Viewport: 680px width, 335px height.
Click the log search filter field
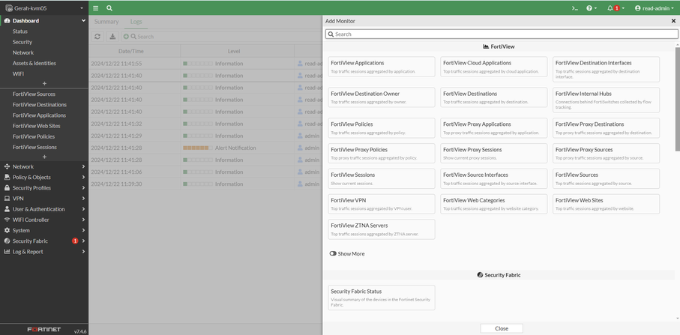pyautogui.click(x=221, y=37)
